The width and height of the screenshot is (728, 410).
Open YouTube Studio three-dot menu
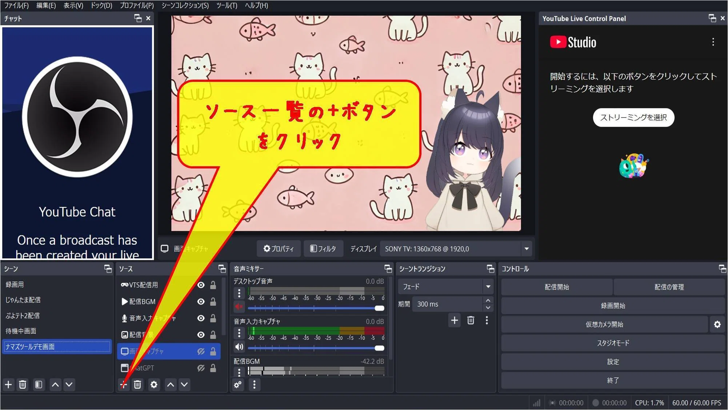click(713, 42)
